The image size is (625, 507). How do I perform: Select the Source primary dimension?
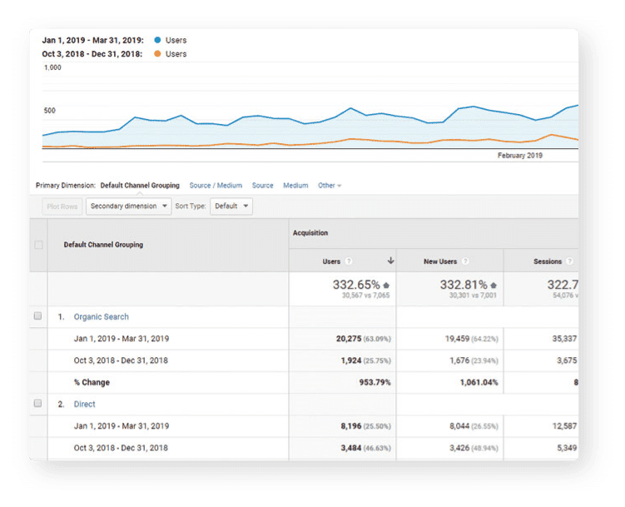(x=262, y=186)
